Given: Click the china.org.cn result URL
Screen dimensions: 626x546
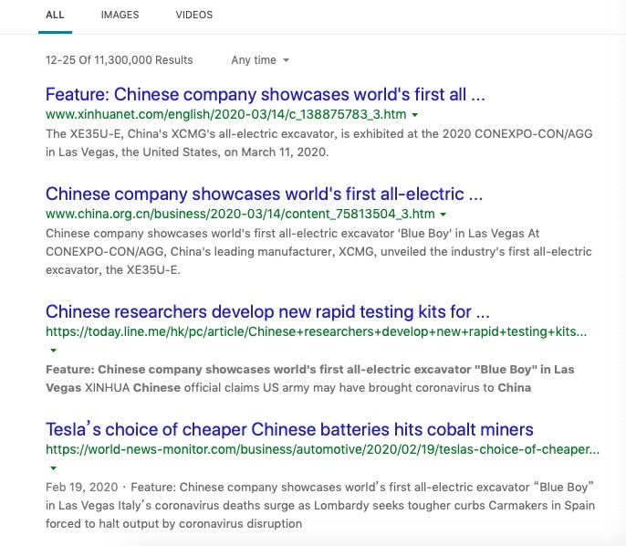Looking at the screenshot, I should (240, 214).
